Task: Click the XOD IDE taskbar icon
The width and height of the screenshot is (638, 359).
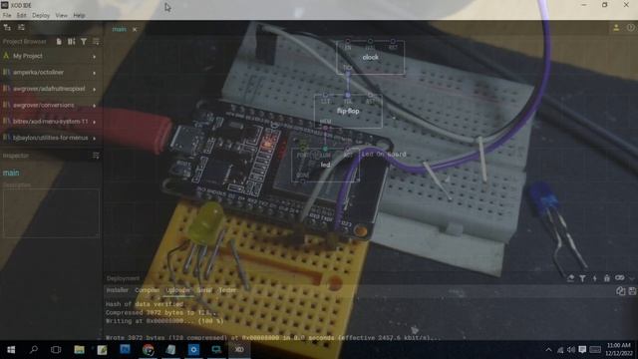Action: [x=239, y=350]
